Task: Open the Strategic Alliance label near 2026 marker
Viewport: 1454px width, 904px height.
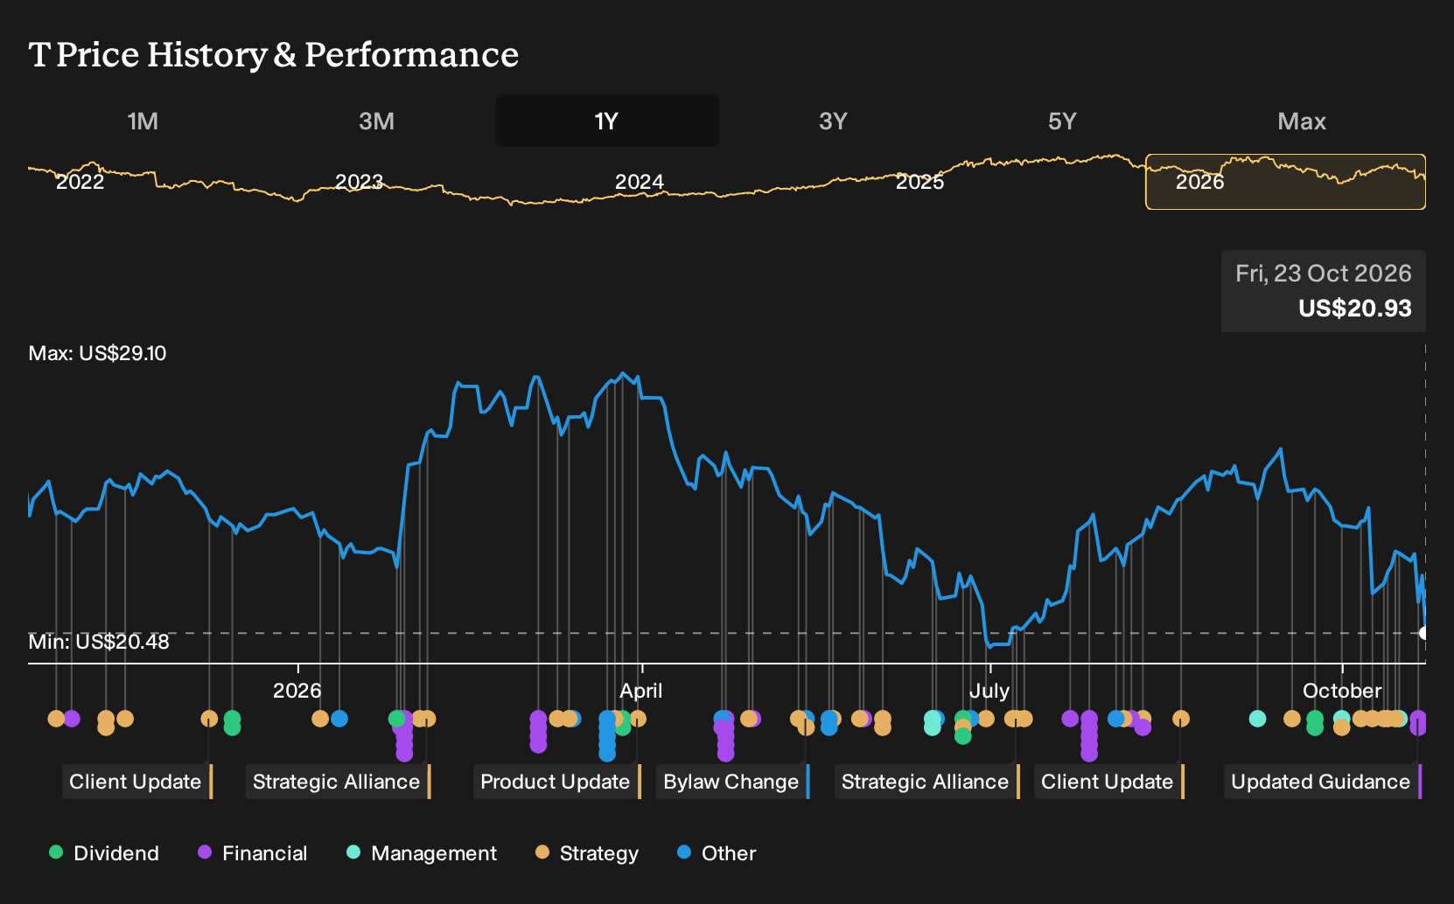Action: click(x=339, y=782)
